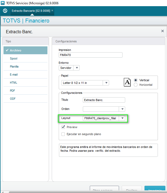
Task: Select Horizontal orientation radio button
Action: point(136,85)
